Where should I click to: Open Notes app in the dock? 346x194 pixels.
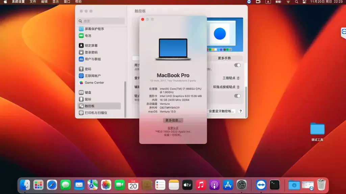point(174,185)
